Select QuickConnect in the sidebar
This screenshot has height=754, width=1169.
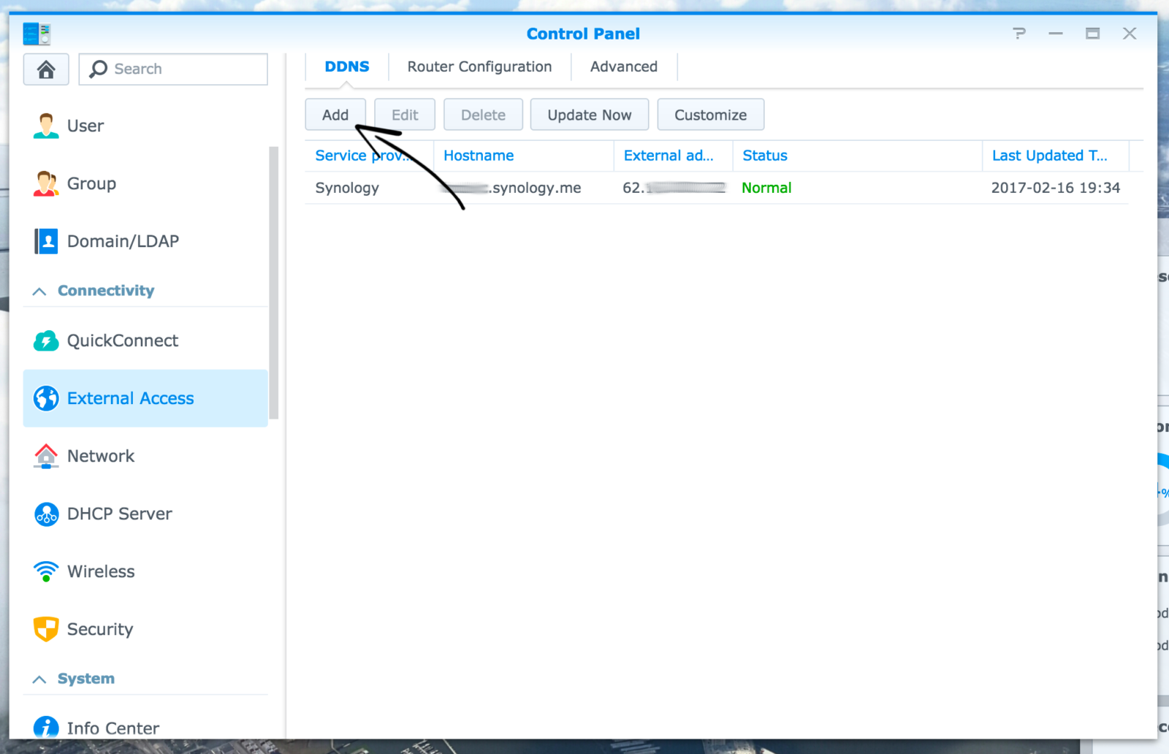[146, 340]
